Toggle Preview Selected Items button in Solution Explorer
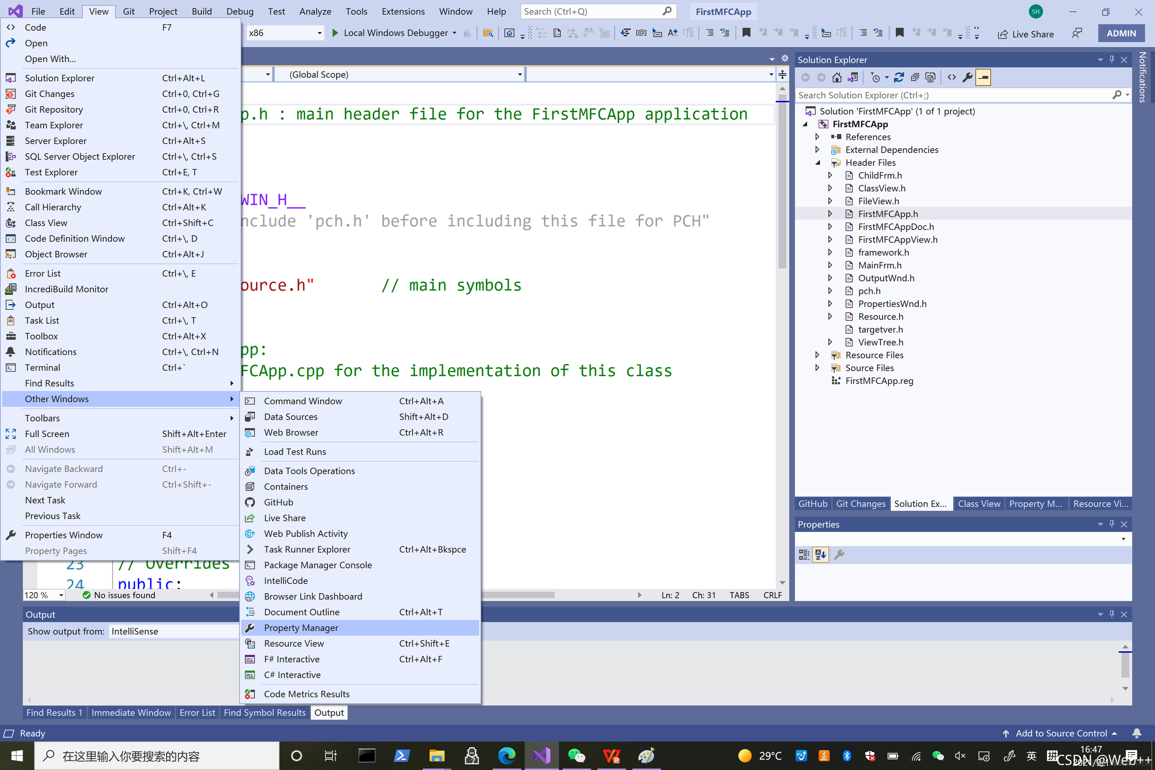This screenshot has height=770, width=1155. coord(983,78)
